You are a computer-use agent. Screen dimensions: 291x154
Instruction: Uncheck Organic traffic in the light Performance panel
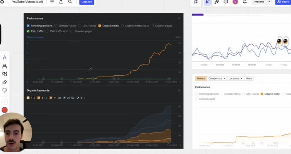(x=262, y=94)
